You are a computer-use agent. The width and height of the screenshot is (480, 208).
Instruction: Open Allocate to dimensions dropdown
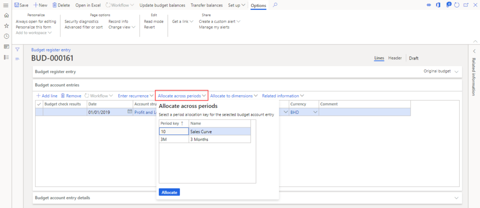[234, 96]
